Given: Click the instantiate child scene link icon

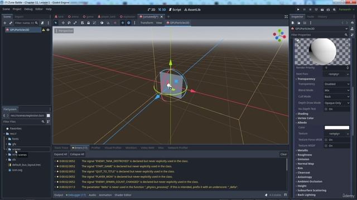Looking at the screenshot, I should coord(11,23).
